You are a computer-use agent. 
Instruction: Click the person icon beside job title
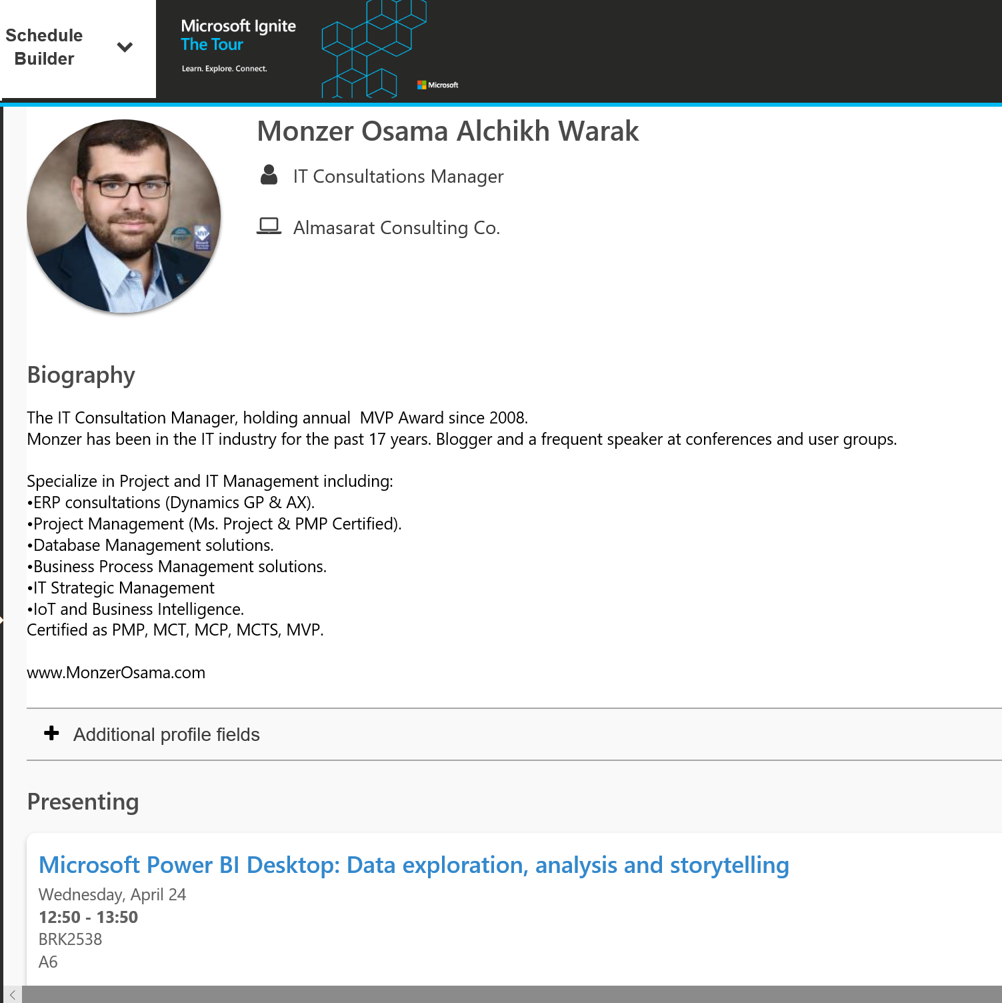click(x=269, y=175)
